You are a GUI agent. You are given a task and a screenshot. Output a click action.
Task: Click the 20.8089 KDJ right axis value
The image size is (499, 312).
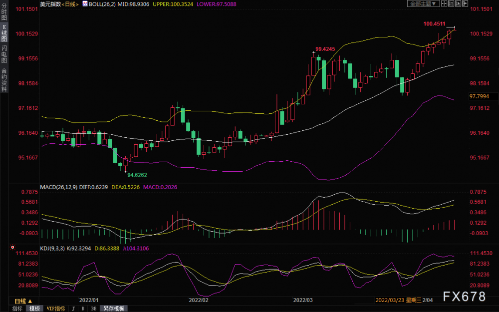click(x=480, y=285)
